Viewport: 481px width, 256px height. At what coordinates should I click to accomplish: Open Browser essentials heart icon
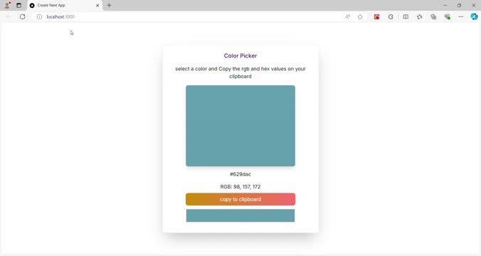[x=448, y=17]
